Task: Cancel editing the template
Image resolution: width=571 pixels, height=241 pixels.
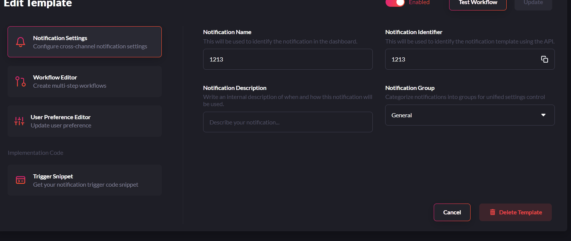Action: [452, 213]
